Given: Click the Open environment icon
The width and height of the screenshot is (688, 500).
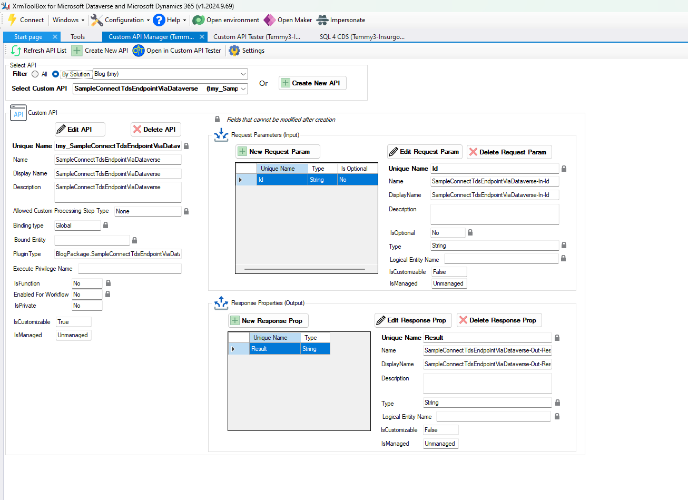Looking at the screenshot, I should [199, 20].
